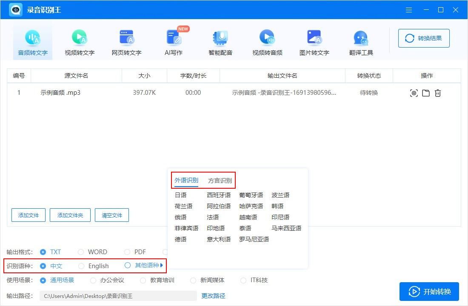Open the 智能配音 smart dubbing tool
This screenshot has height=306, width=468.
click(x=220, y=42)
